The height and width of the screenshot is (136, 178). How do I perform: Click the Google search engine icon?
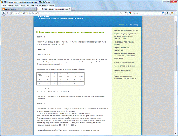pyautogui.click(x=130, y=13)
